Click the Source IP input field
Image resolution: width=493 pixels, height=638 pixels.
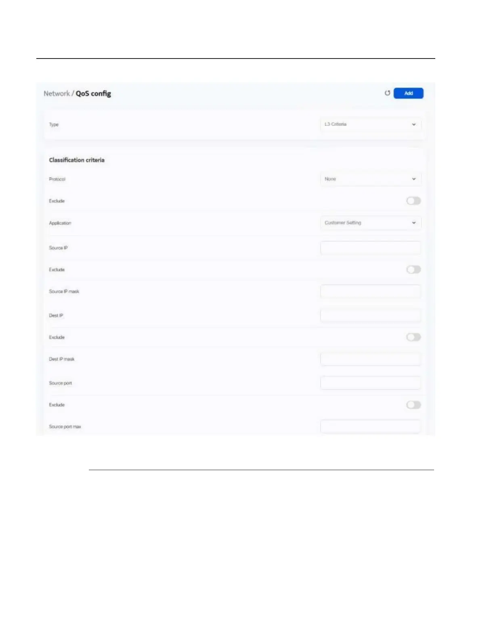[371, 248]
